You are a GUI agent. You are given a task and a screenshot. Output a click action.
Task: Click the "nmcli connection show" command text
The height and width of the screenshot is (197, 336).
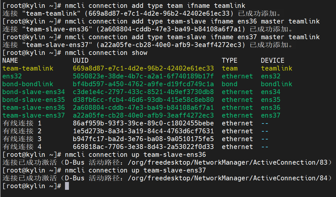click(x=106, y=53)
